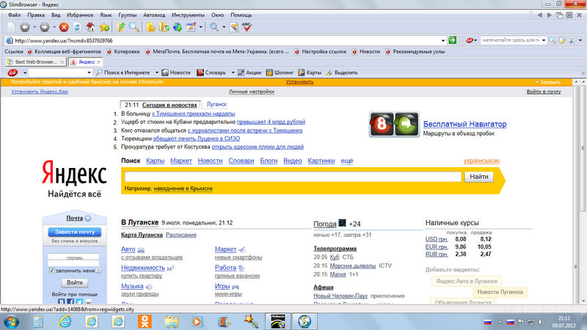
Task: Click the 'Завести почту' button
Action: [x=75, y=232]
